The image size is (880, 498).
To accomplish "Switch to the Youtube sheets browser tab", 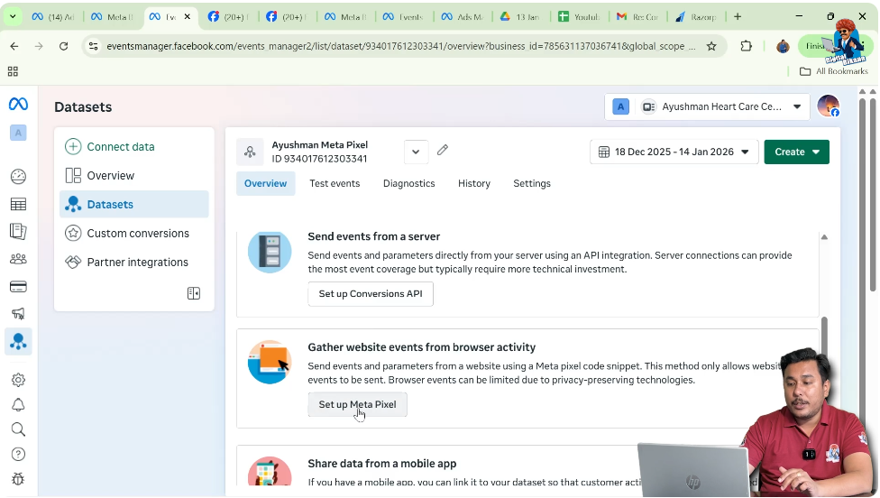I will coord(579,17).
